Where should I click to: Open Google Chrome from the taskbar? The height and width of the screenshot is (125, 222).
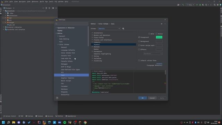pos(85,123)
